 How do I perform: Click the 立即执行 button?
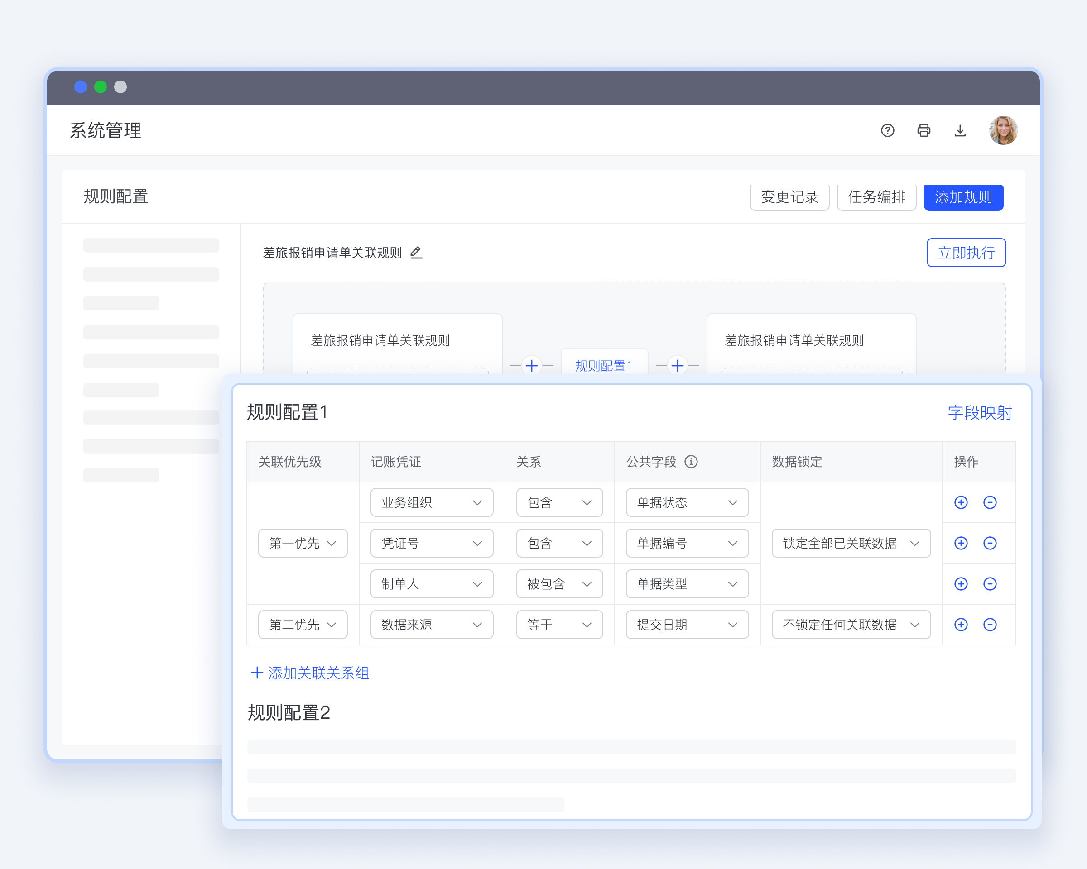point(966,253)
